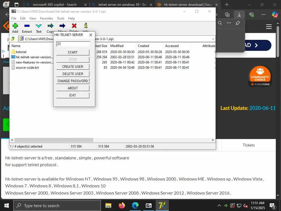Open the SourceForge hamburger menu
Image resolution: width=281 pixels, height=211 pixels.
[x=269, y=27]
